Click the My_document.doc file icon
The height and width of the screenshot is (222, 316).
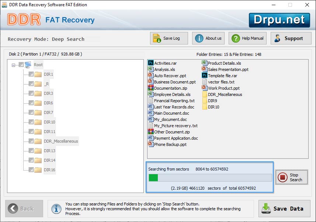[150, 119]
